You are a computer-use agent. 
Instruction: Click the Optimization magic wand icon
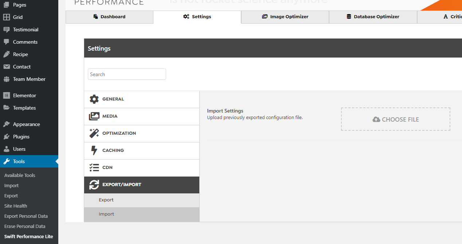tap(94, 133)
